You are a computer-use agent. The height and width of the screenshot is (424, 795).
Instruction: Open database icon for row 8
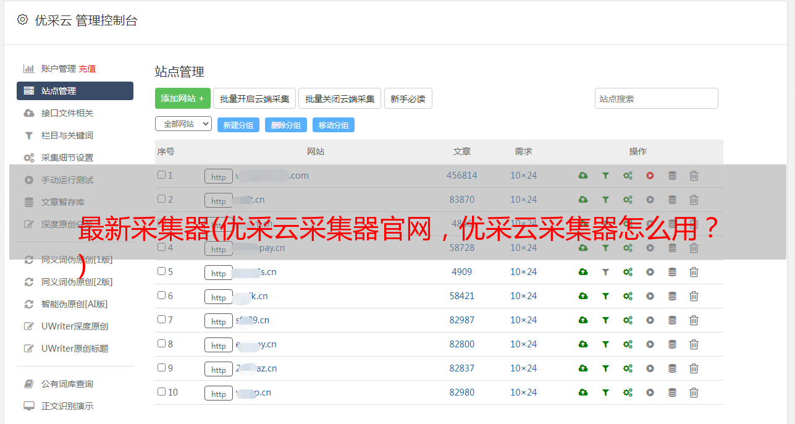click(x=672, y=344)
